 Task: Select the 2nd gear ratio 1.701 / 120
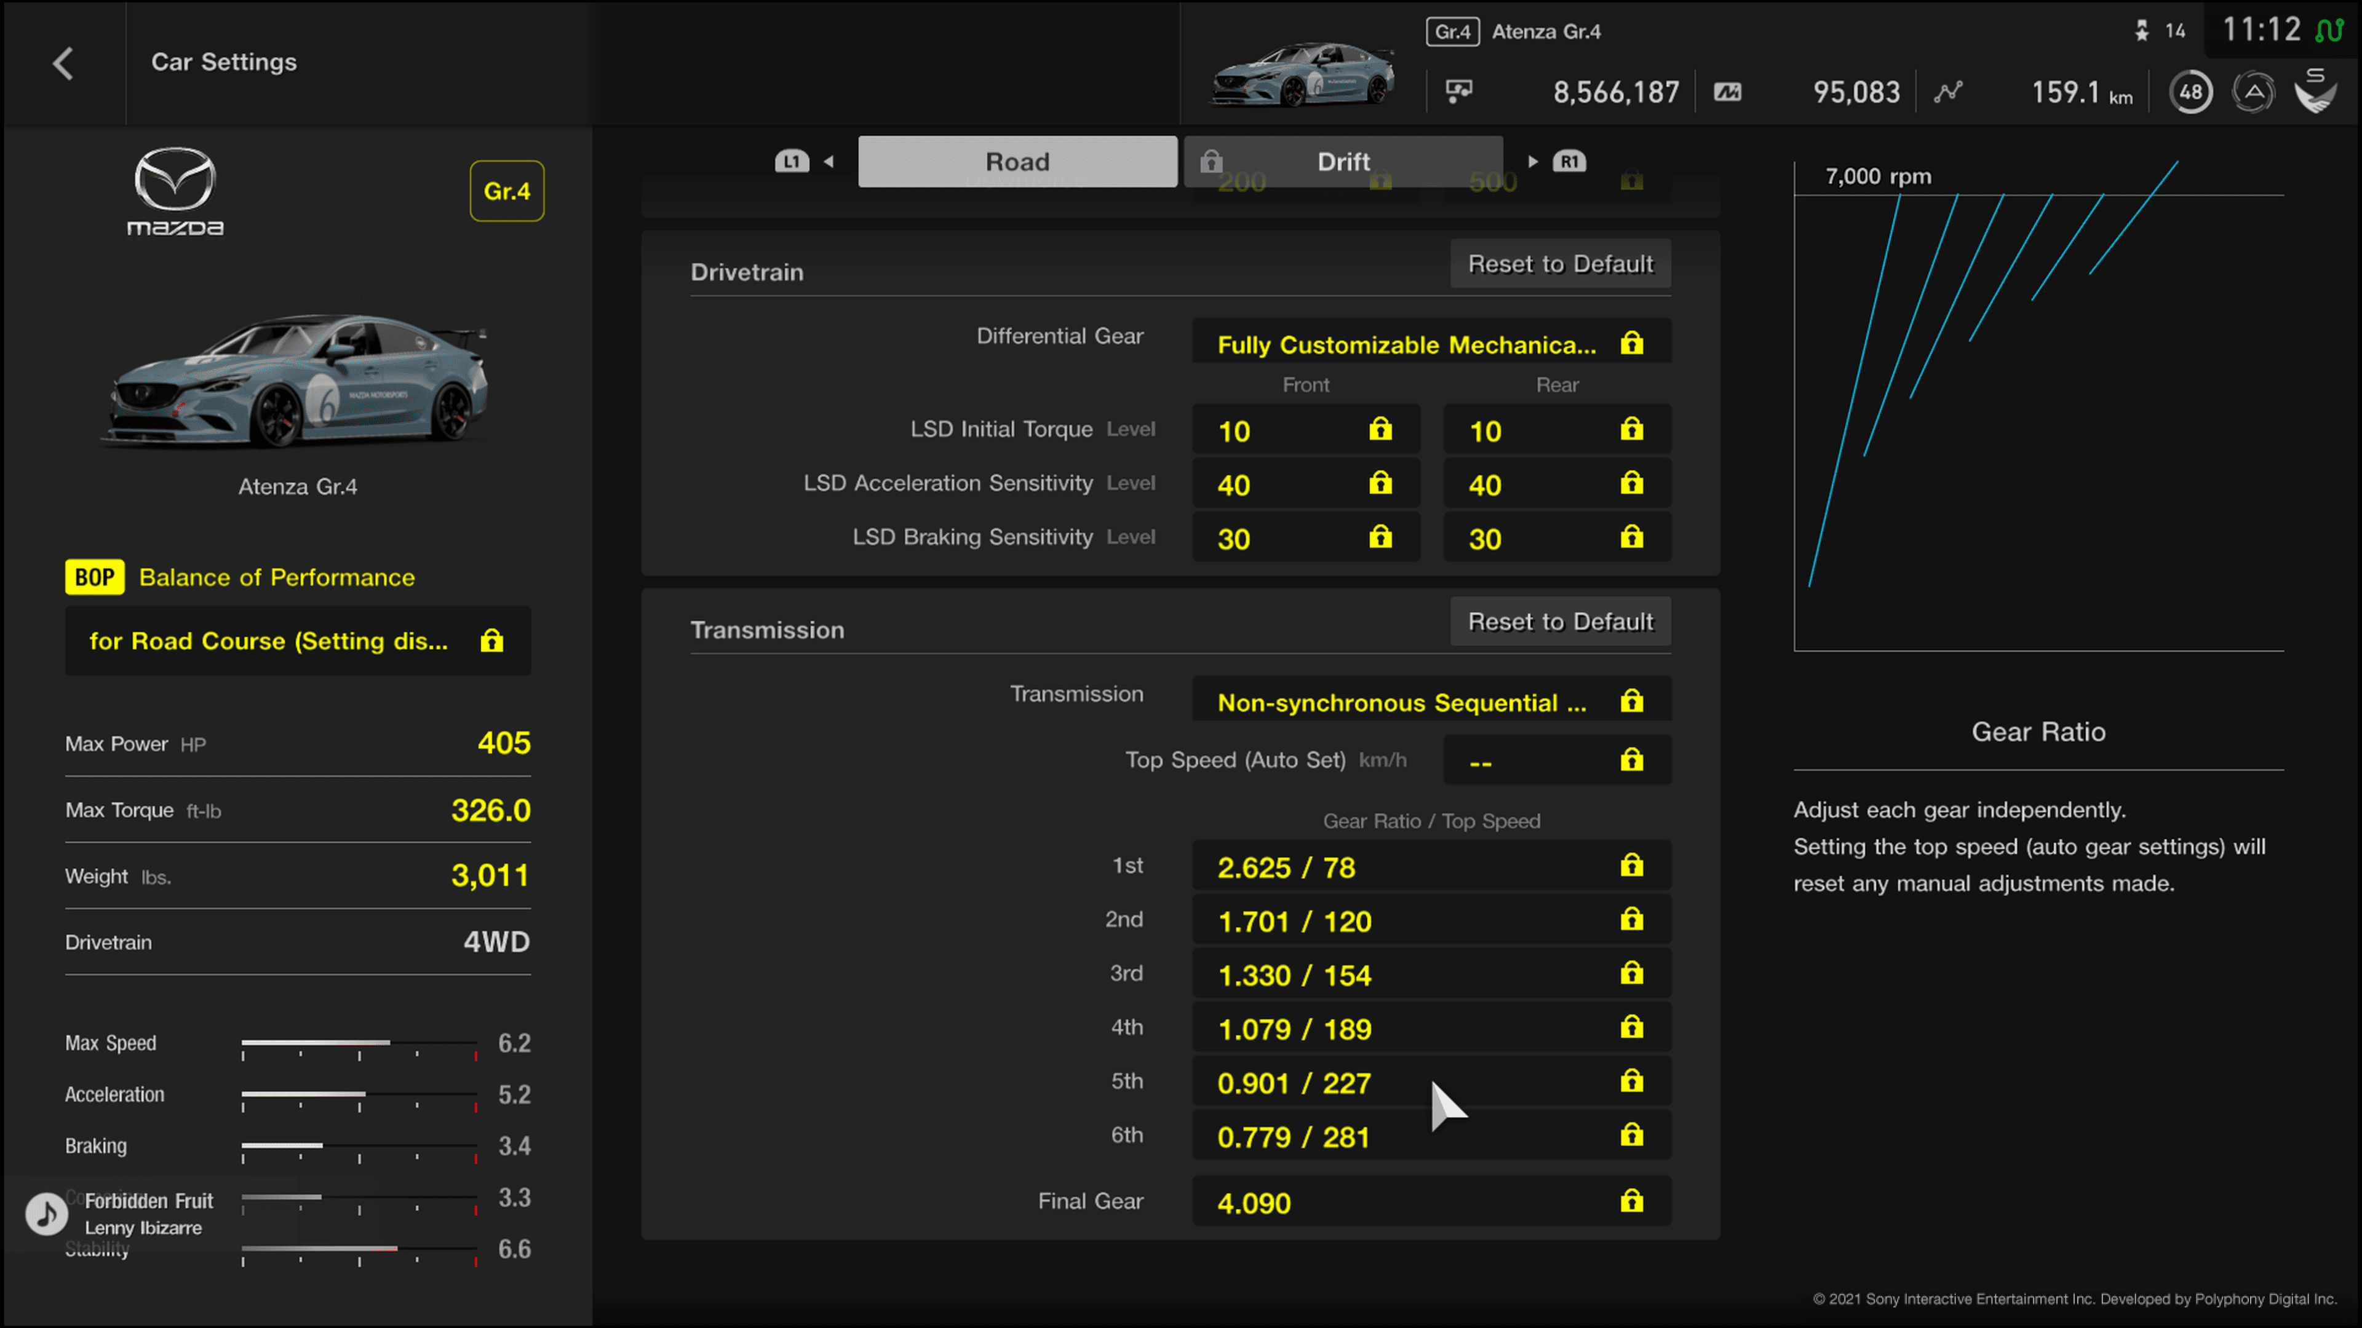(1431, 920)
